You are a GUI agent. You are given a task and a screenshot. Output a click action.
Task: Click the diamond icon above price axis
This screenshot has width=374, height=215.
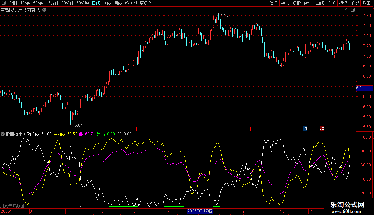pyautogui.click(x=347, y=10)
